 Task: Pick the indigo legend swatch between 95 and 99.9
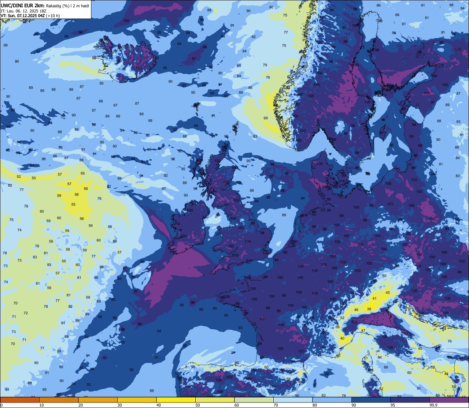click(410, 400)
